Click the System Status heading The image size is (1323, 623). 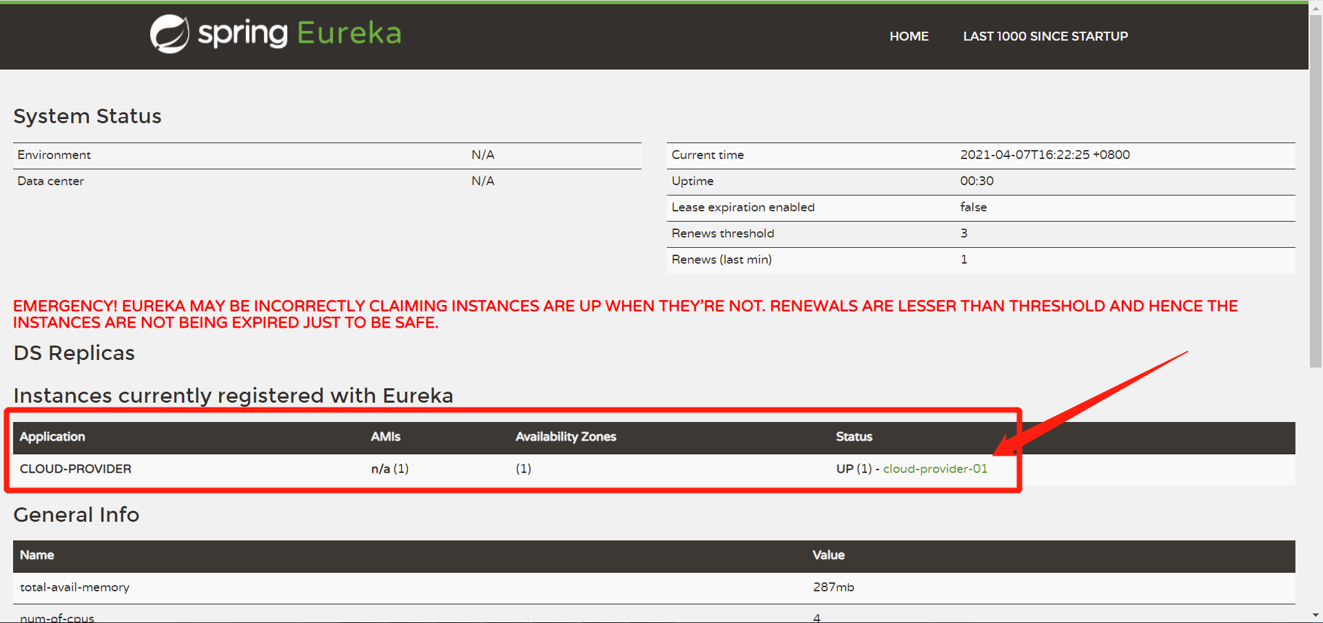pos(88,116)
